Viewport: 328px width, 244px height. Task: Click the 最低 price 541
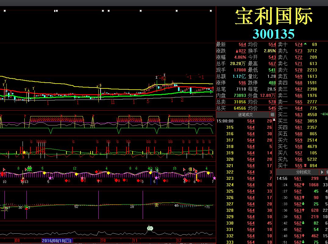click(x=272, y=70)
